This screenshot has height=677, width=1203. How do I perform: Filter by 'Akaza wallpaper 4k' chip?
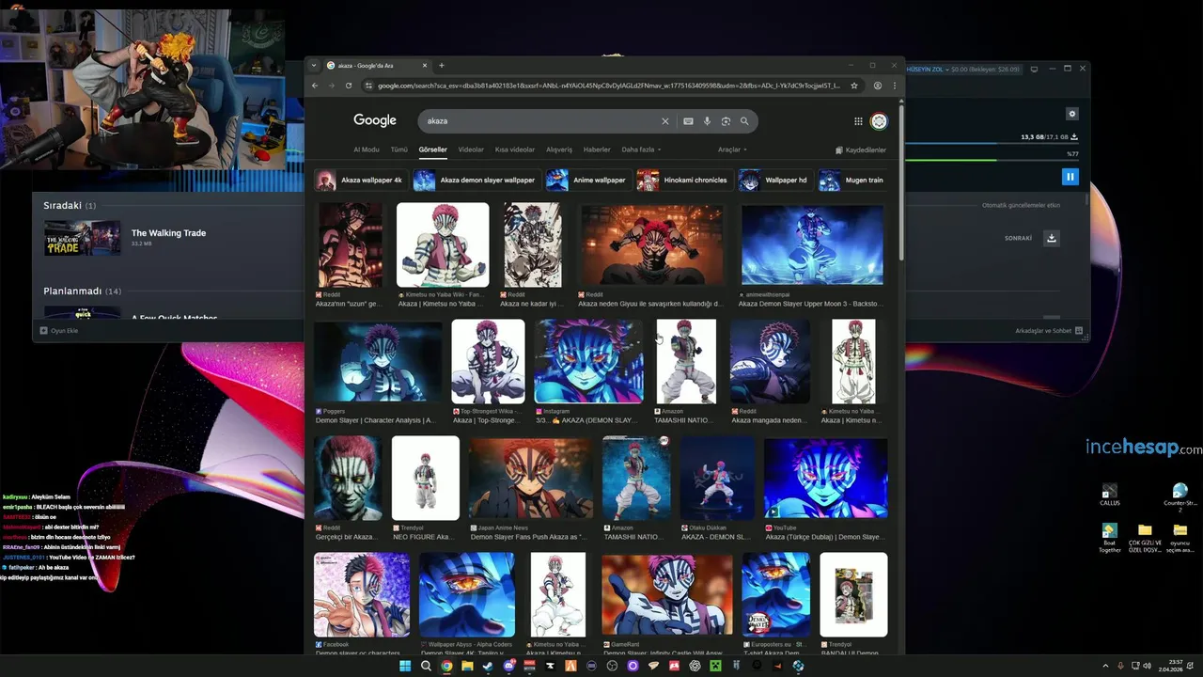(360, 181)
